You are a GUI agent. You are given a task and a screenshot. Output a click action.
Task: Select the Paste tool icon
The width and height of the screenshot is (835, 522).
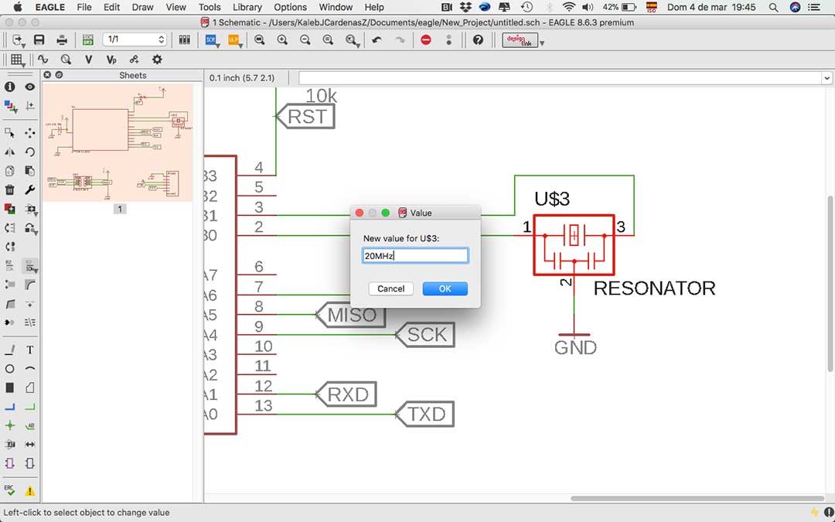pyautogui.click(x=30, y=171)
